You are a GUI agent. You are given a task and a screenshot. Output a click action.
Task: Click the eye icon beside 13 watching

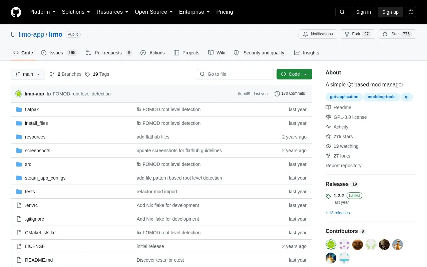point(328,146)
